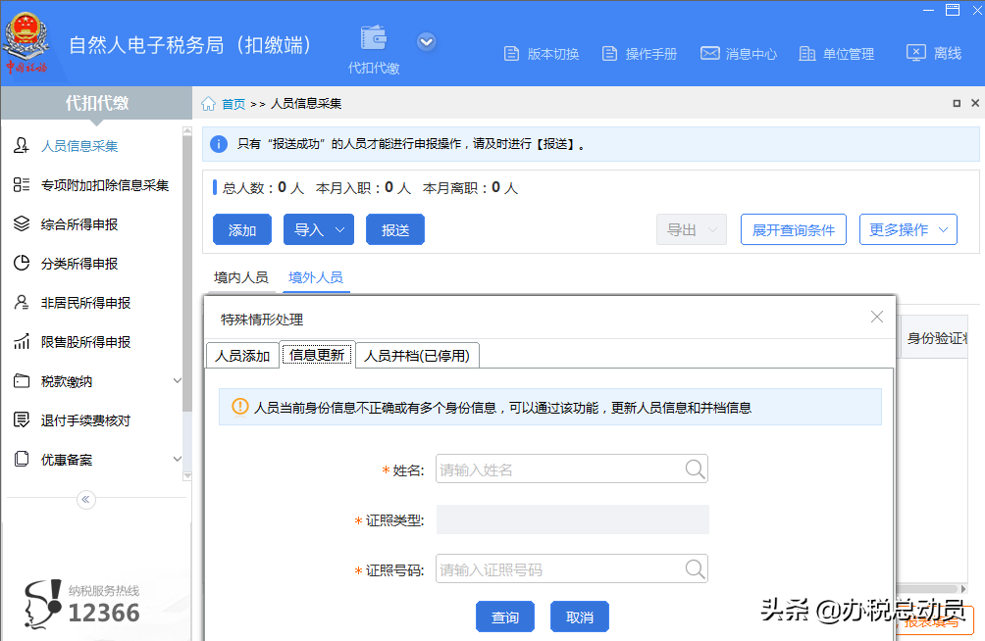Screen dimensions: 985x641
Task: Switch to the 境外人员 tab
Action: pyautogui.click(x=316, y=277)
